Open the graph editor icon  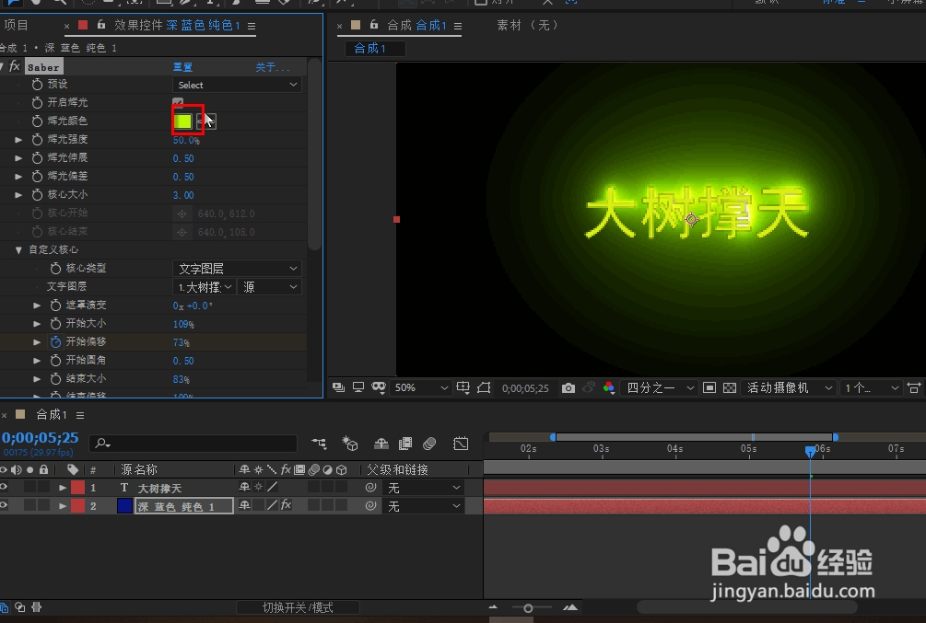(461, 443)
